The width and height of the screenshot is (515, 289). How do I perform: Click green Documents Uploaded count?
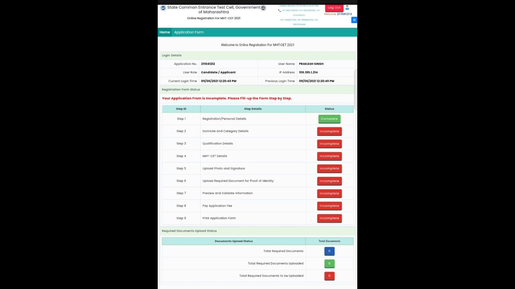tap(330, 264)
